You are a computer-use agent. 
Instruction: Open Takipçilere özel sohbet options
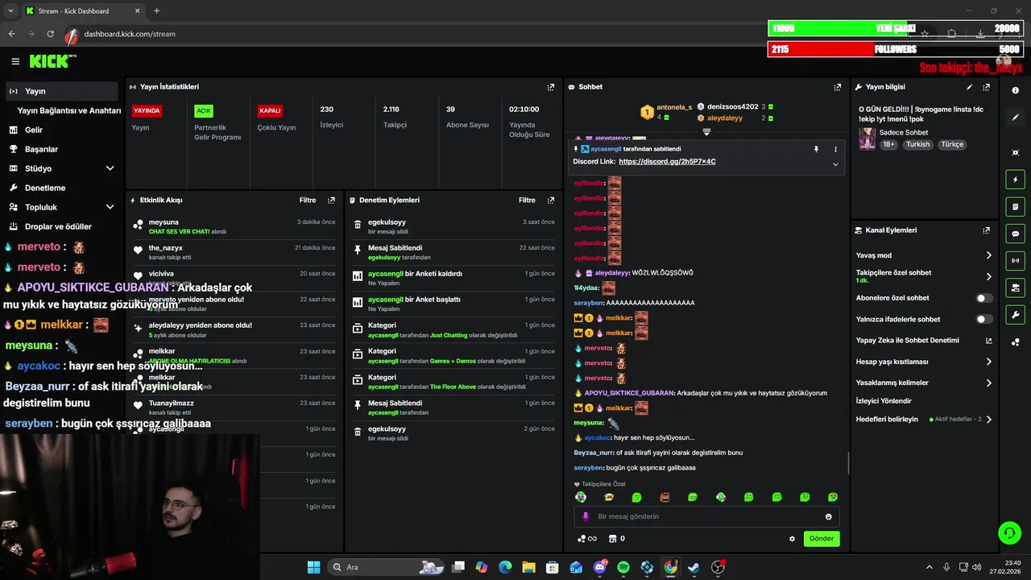point(924,276)
